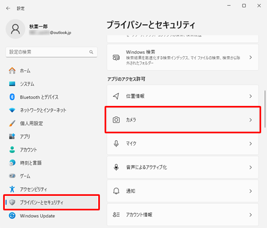
Task: Click the システム monitor icon
Action: pos(12,83)
